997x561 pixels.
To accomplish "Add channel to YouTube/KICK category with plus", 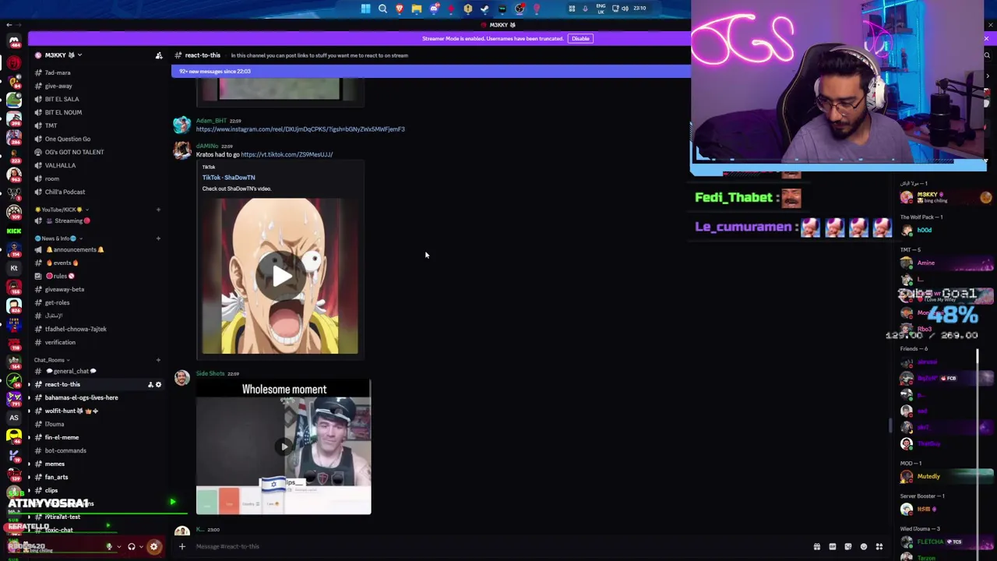I will pos(158,210).
